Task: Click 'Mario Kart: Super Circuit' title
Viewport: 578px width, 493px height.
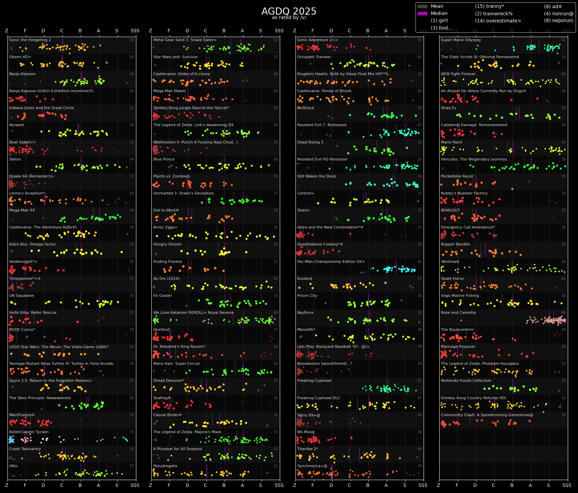Action: [x=176, y=364]
